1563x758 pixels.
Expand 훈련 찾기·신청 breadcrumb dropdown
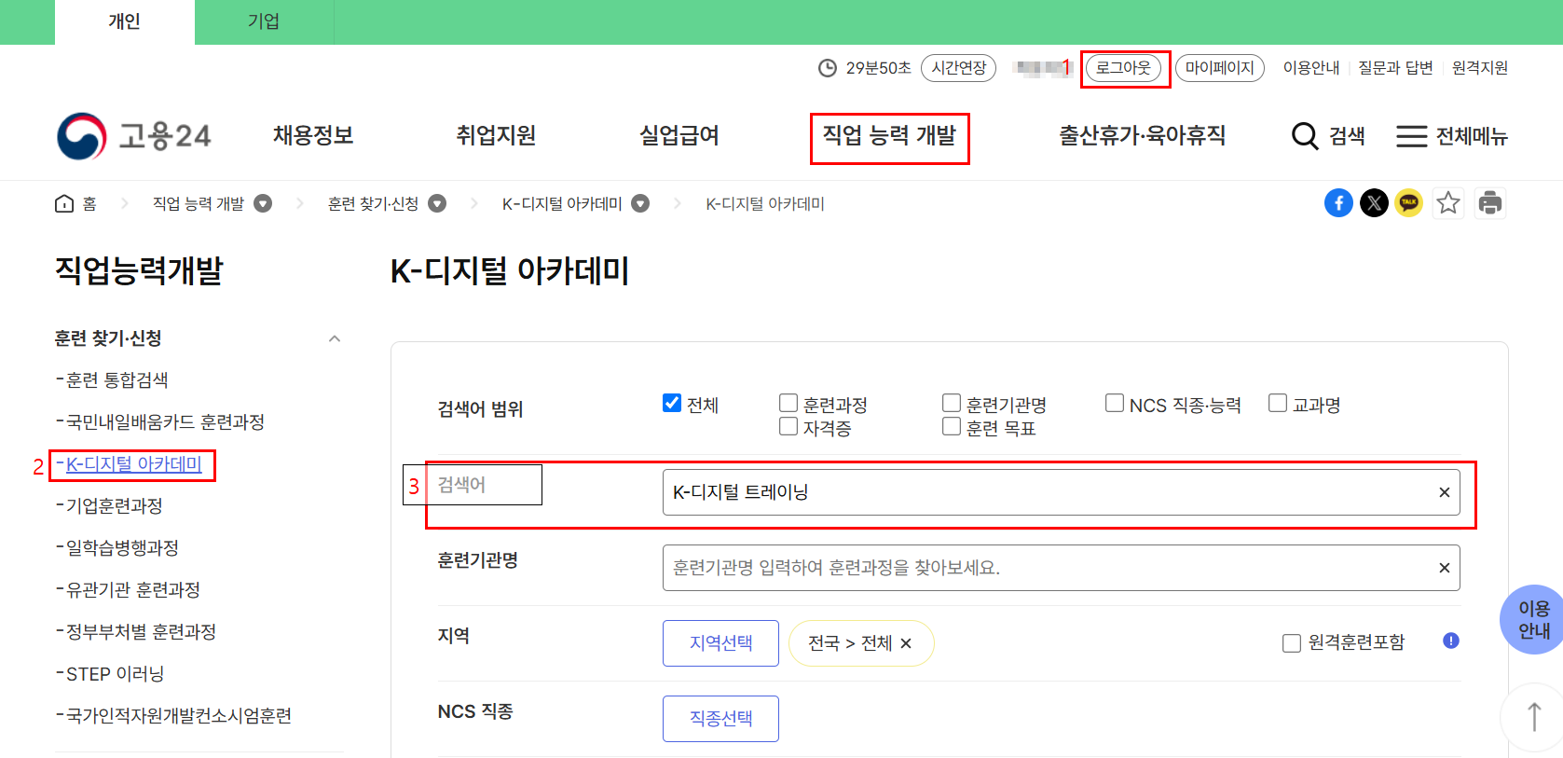click(437, 203)
